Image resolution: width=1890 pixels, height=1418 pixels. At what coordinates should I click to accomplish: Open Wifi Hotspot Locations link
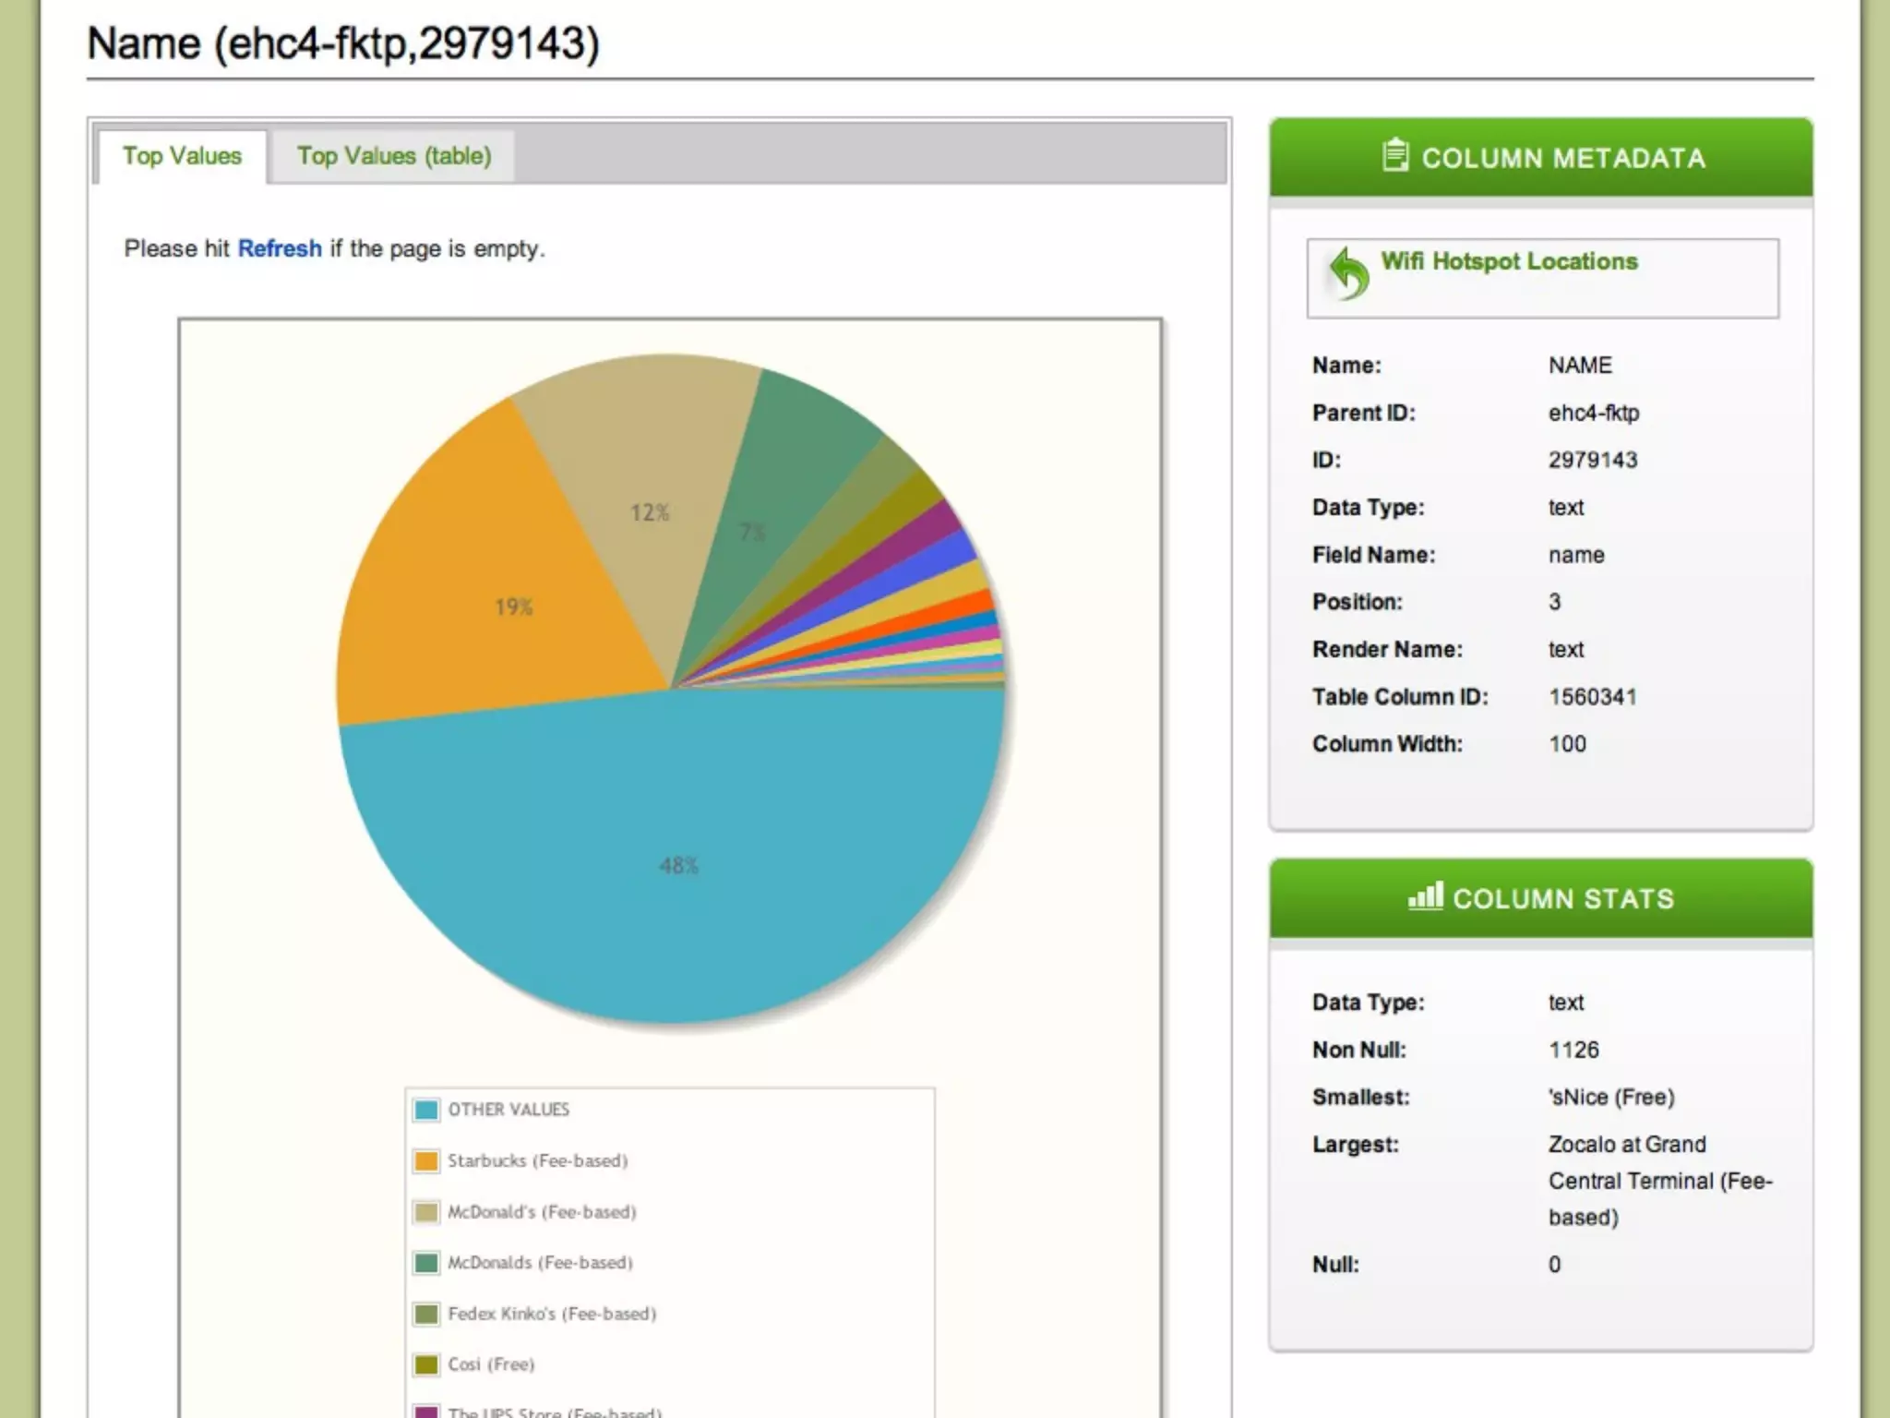coord(1509,261)
